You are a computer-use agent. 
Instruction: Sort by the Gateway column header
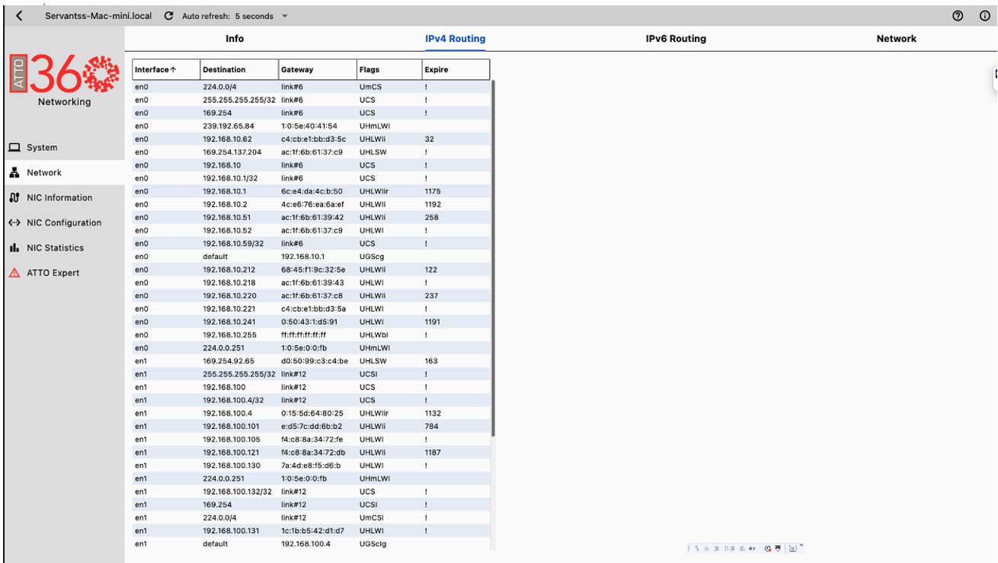pos(317,69)
